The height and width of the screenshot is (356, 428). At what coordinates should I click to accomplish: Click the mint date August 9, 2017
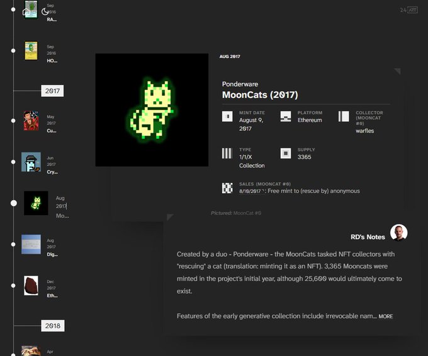tap(251, 125)
